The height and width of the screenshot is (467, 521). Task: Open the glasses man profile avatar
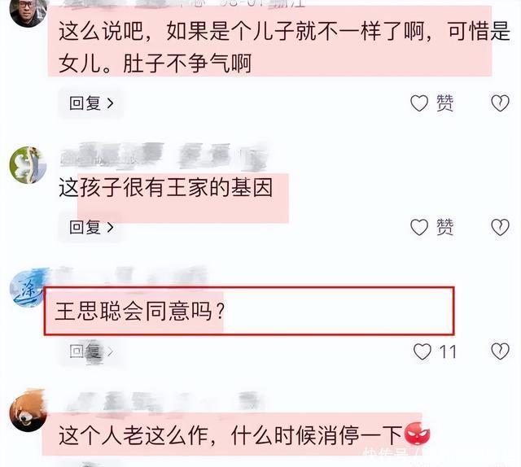28,11
